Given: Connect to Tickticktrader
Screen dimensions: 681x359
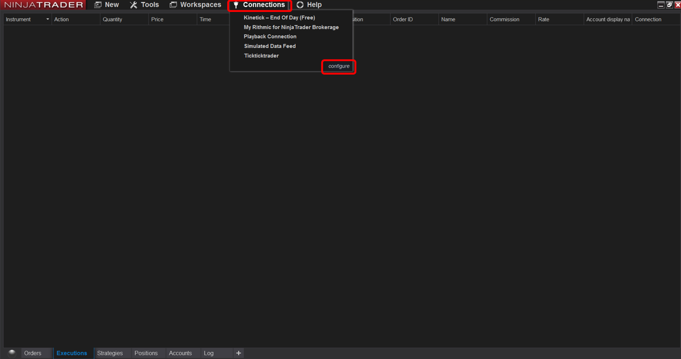Looking at the screenshot, I should pyautogui.click(x=261, y=56).
